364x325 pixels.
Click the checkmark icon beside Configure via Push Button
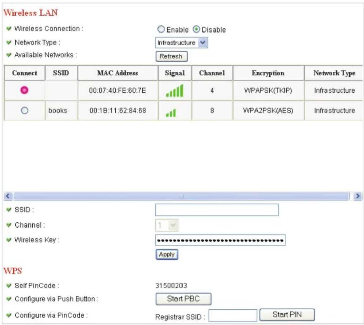[x=9, y=299]
